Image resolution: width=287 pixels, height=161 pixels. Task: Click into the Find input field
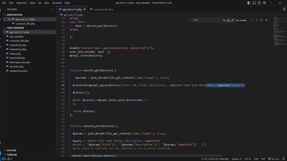pyautogui.click(x=207, y=20)
